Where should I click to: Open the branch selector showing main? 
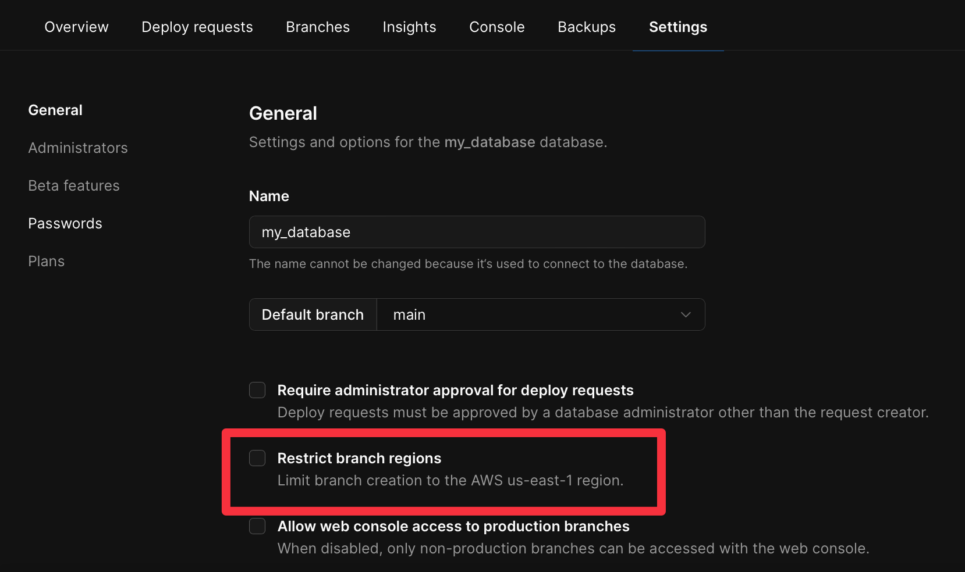pyautogui.click(x=541, y=314)
